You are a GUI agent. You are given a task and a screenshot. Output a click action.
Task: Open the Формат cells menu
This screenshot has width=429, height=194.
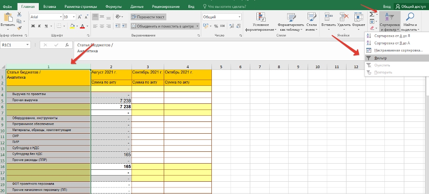click(x=358, y=22)
